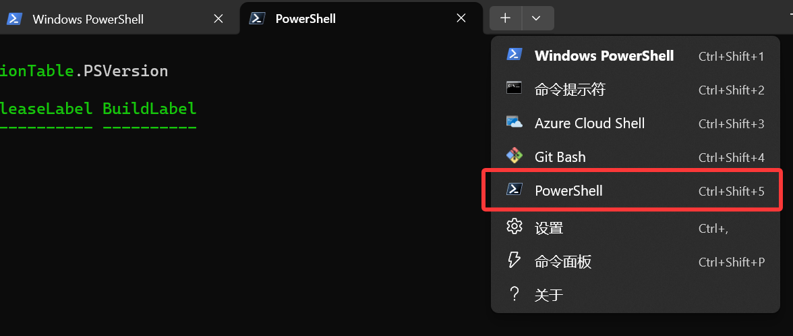This screenshot has height=336, width=793.
Task: Click the Git Bash diamond icon
Action: (515, 156)
